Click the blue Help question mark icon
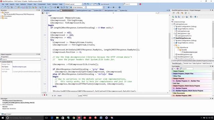The width and height of the screenshot is (214, 120). 120,7
